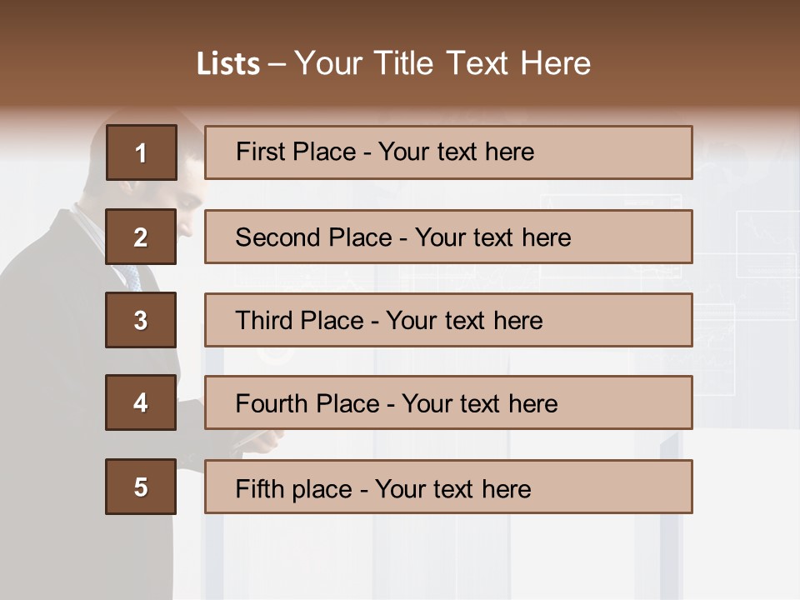Click the brown header band left of title
The height and width of the screenshot is (600, 800).
tap(92, 62)
